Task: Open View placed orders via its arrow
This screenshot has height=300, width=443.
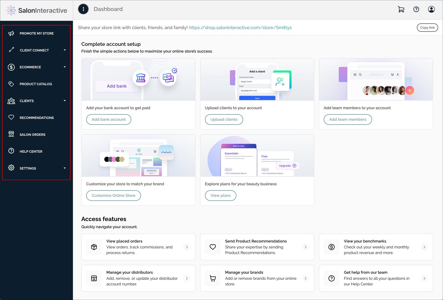Action: click(187, 247)
